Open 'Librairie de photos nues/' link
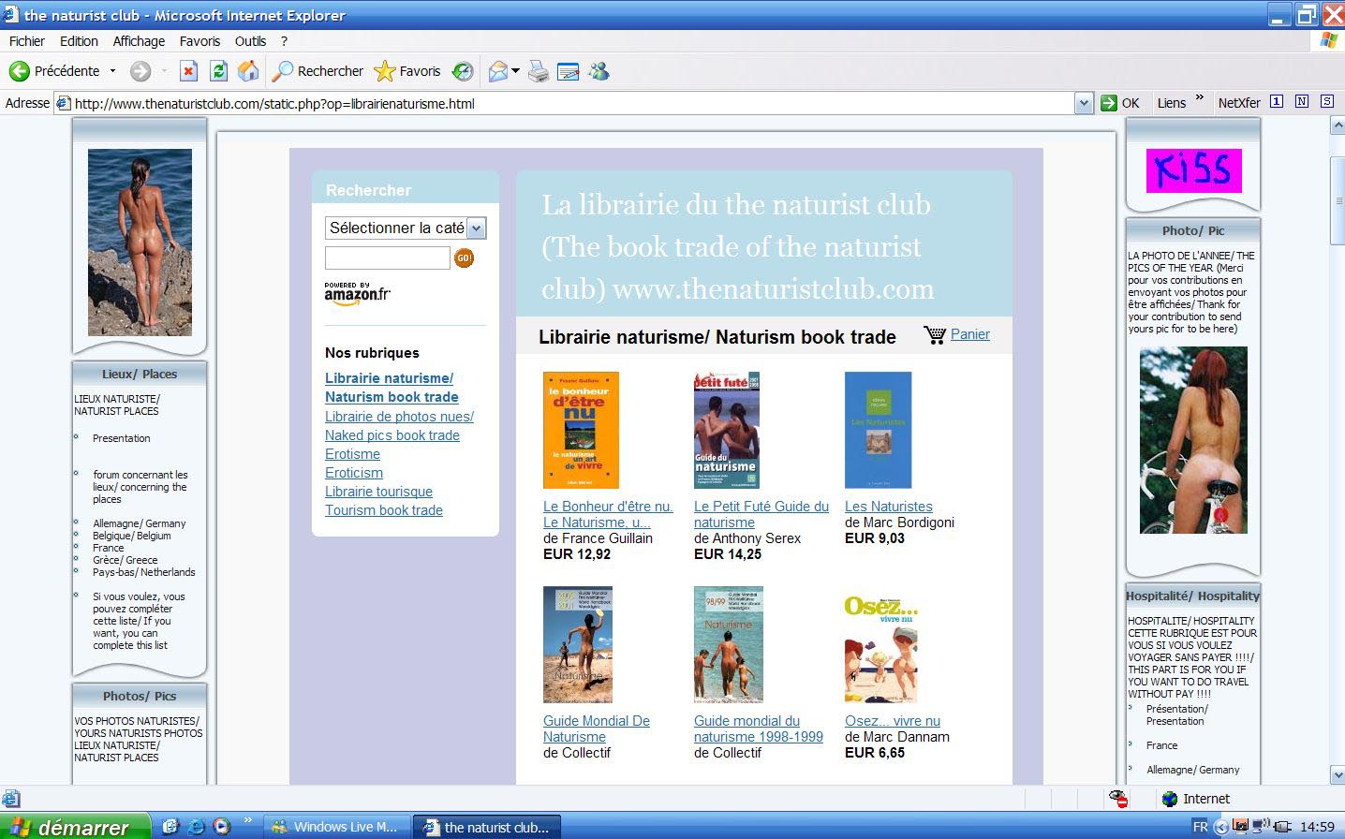The width and height of the screenshot is (1345, 839). [399, 417]
